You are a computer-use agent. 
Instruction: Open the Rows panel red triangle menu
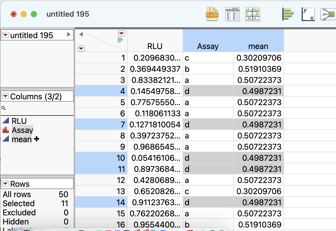click(x=5, y=184)
